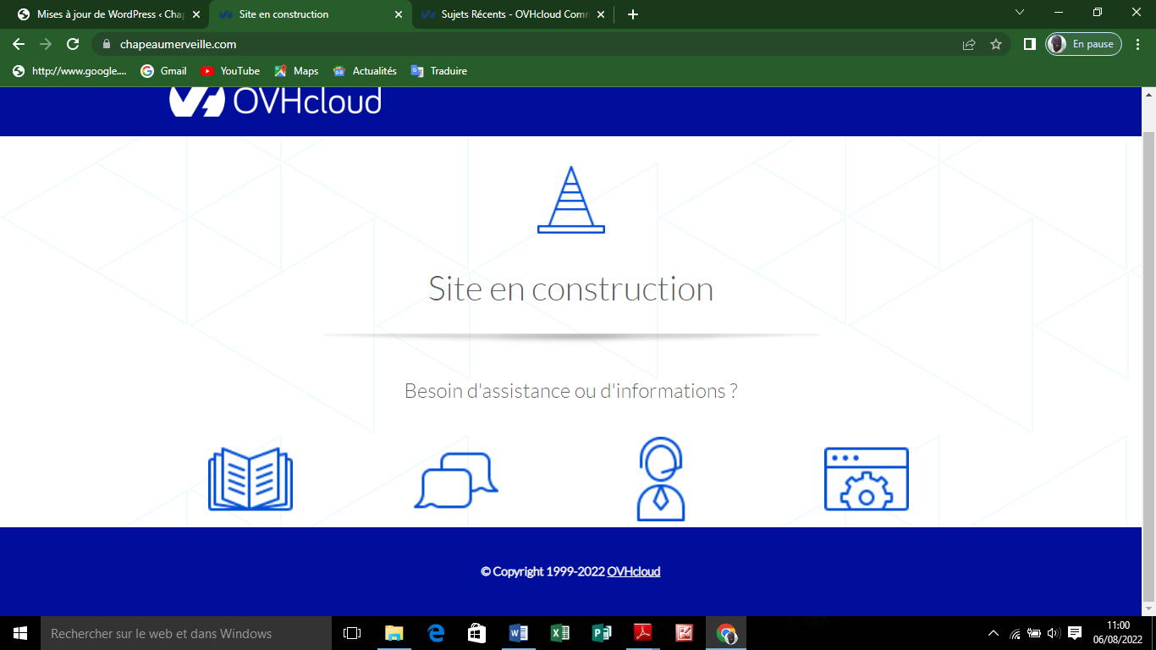Click the page vertical scrollbar
Image resolution: width=1156 pixels, height=650 pixels.
click(1148, 339)
